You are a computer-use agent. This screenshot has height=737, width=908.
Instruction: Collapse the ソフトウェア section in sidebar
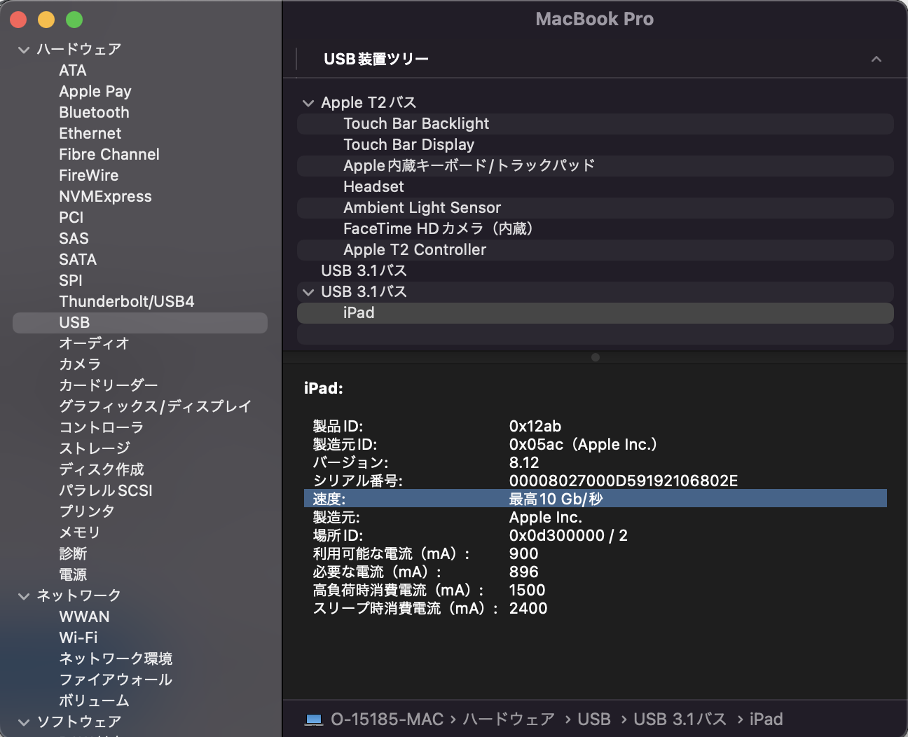[24, 722]
